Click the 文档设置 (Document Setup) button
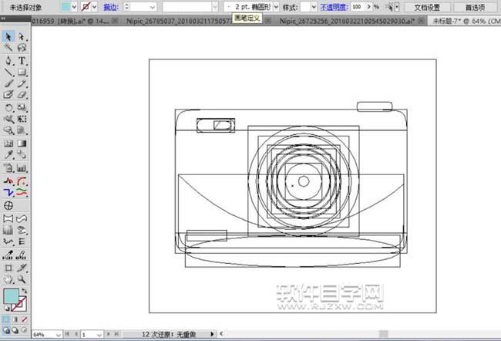Image resolution: width=501 pixels, height=341 pixels. click(x=427, y=6)
